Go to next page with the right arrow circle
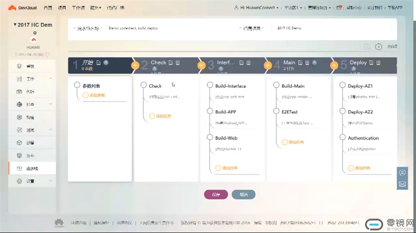The width and height of the screenshot is (416, 233). 379,47
